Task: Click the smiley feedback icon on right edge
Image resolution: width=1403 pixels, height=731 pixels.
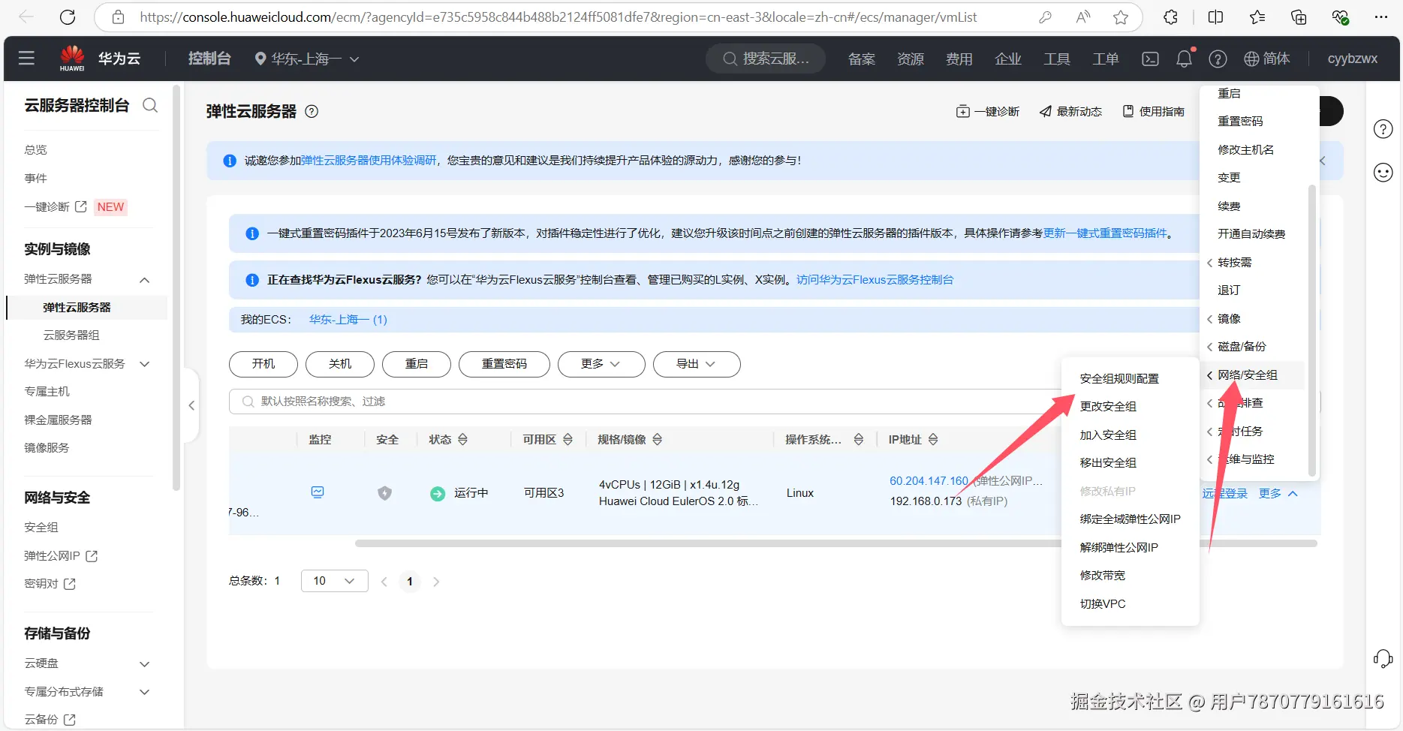Action: coord(1383,173)
